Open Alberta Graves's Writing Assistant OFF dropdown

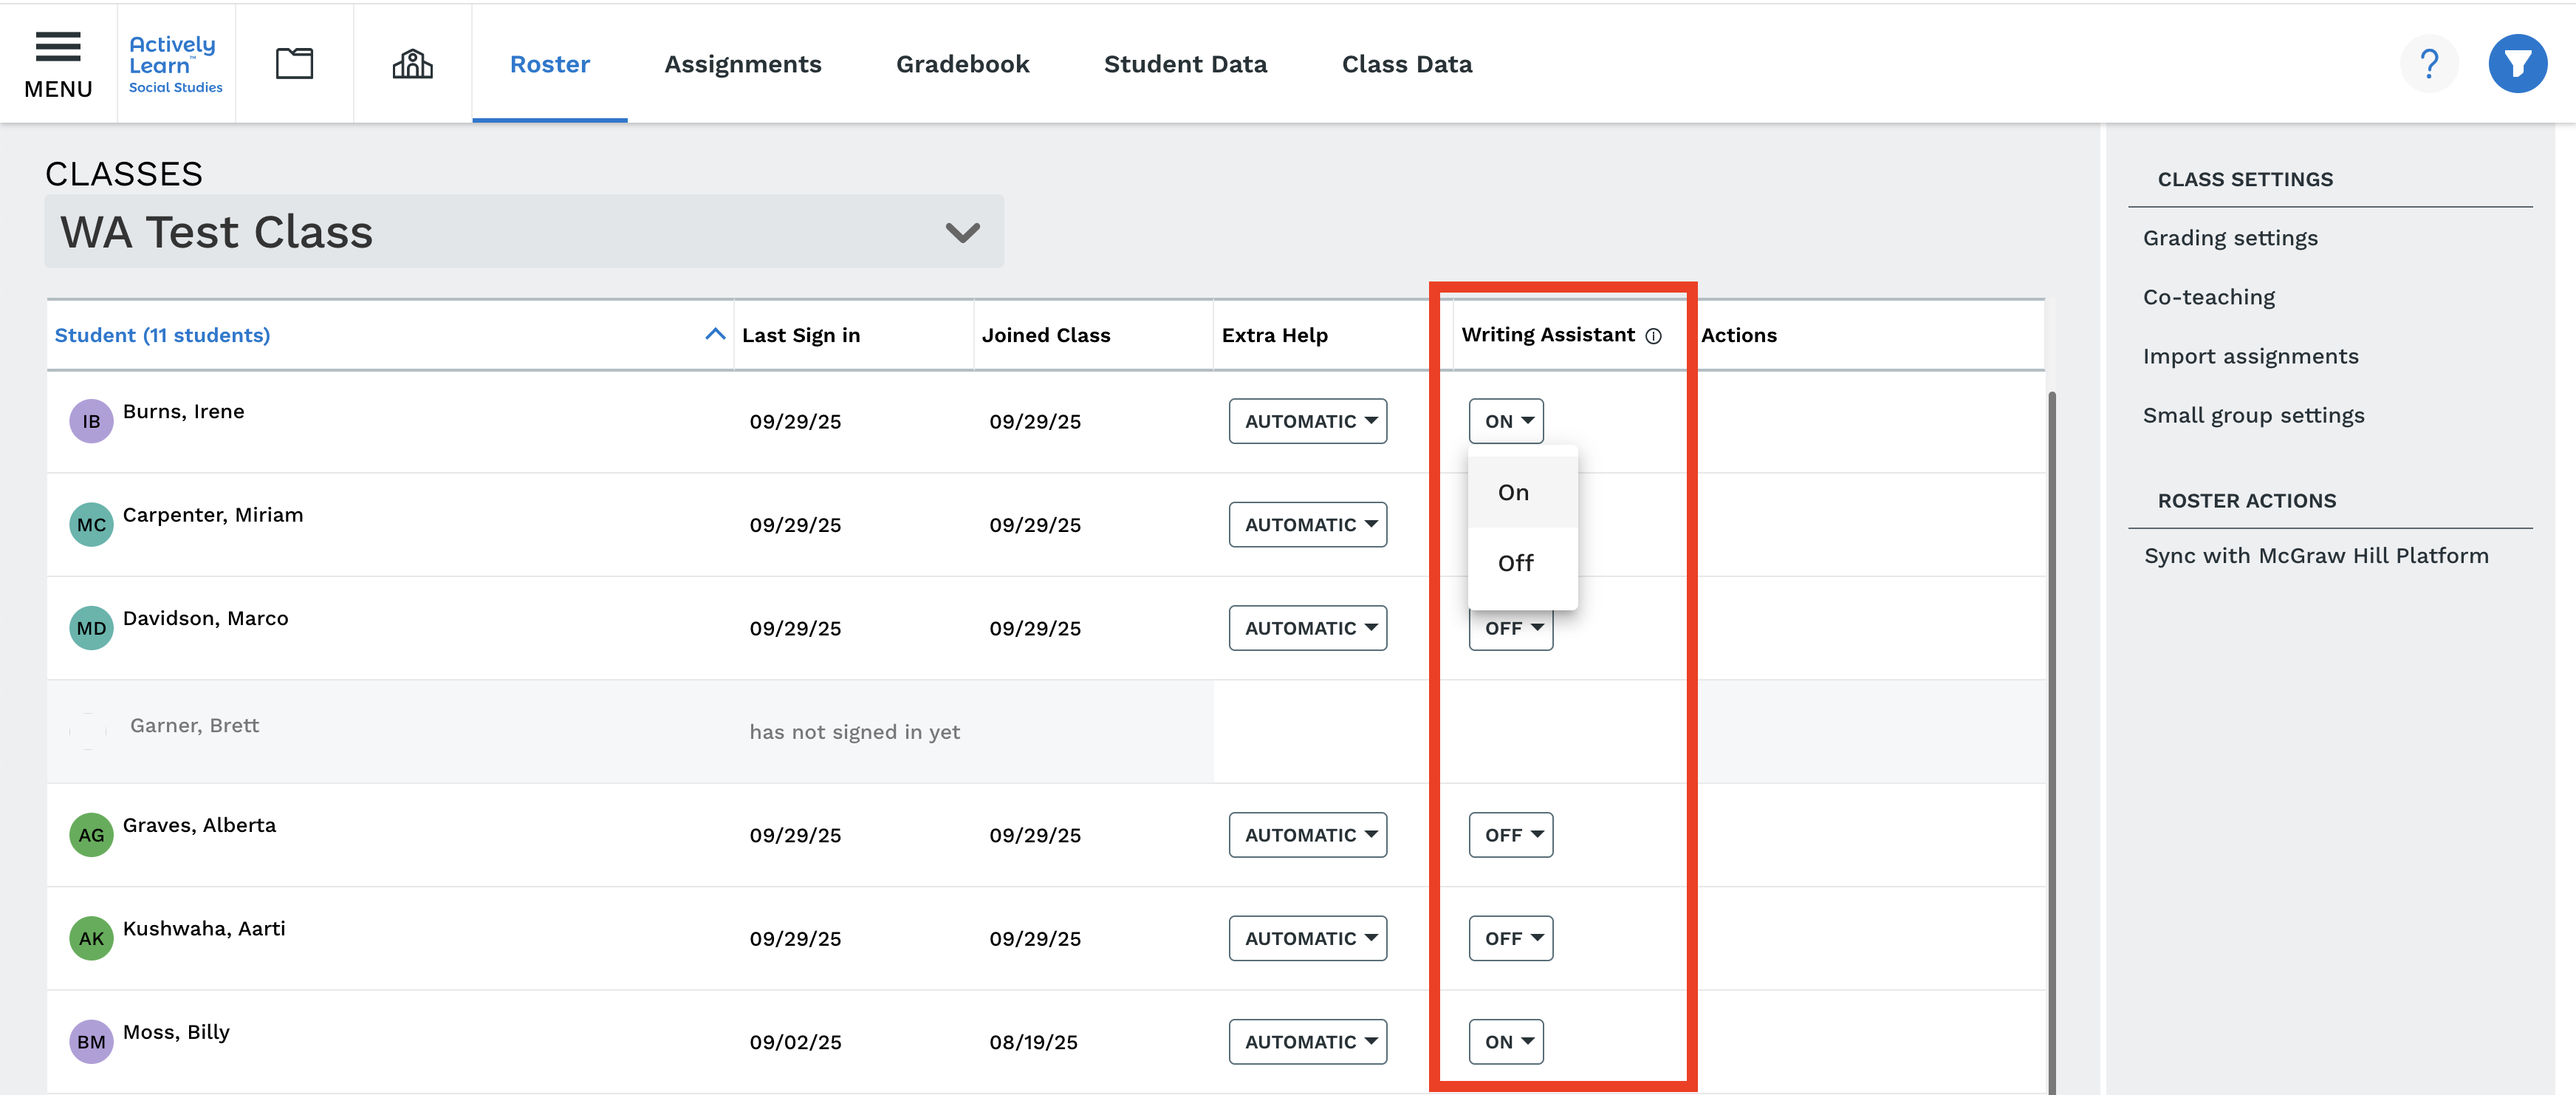click(1510, 834)
